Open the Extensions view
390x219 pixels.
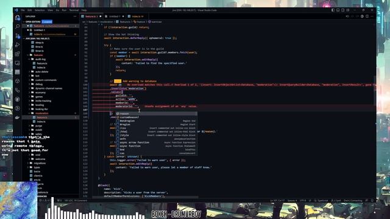tap(17, 54)
